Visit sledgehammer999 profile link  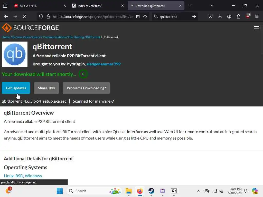tap(104, 64)
